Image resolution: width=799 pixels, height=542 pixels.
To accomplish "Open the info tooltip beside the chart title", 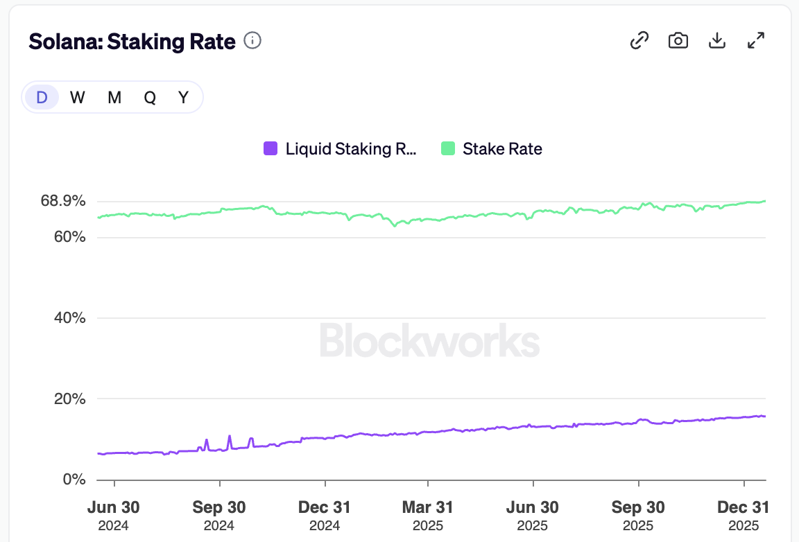I will [x=252, y=41].
